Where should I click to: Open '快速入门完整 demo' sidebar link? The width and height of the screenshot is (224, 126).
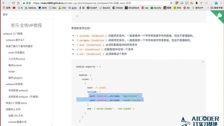point(16,103)
